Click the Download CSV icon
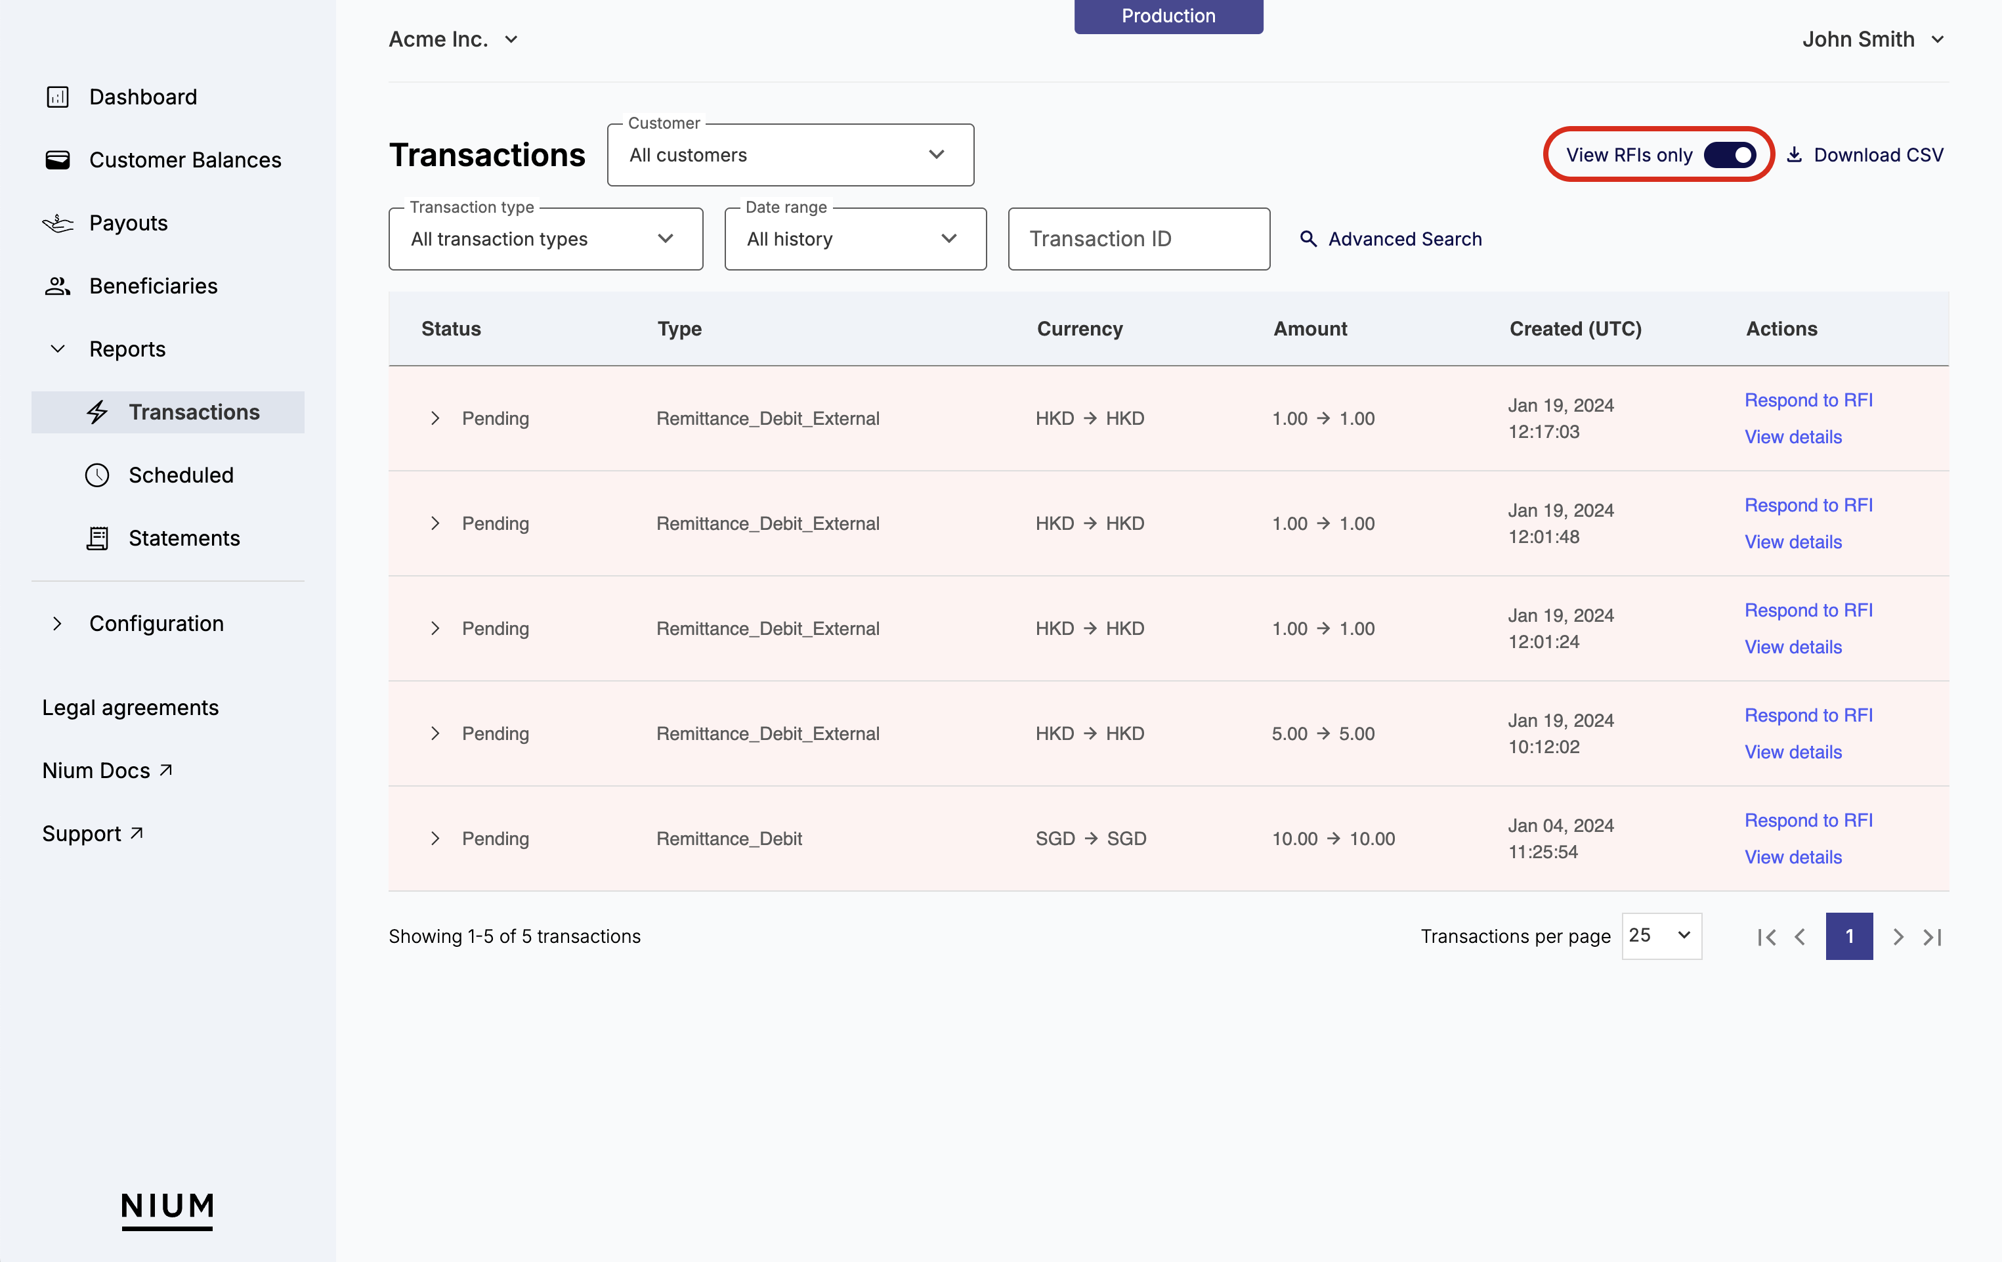This screenshot has height=1262, width=2002. pyautogui.click(x=1794, y=155)
